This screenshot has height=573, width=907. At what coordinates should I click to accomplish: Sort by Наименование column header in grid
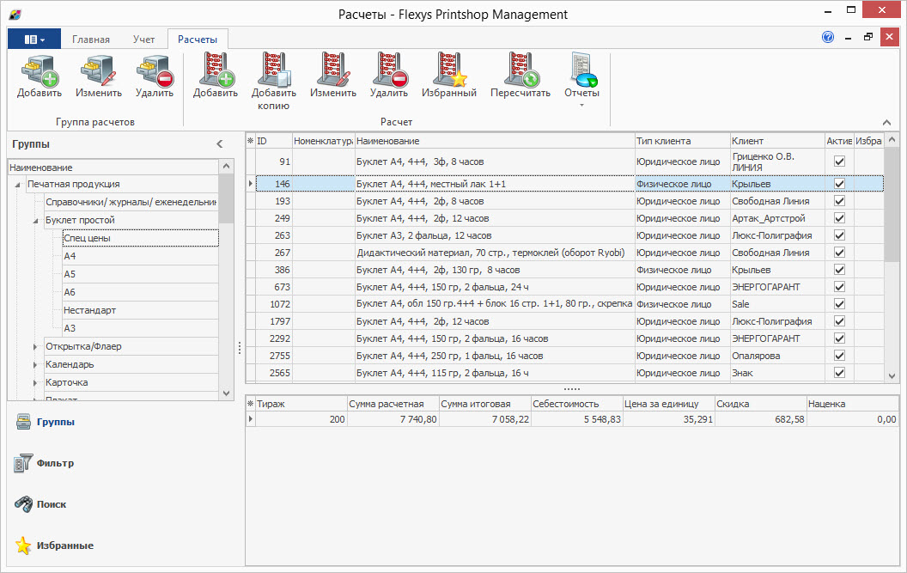(x=494, y=141)
